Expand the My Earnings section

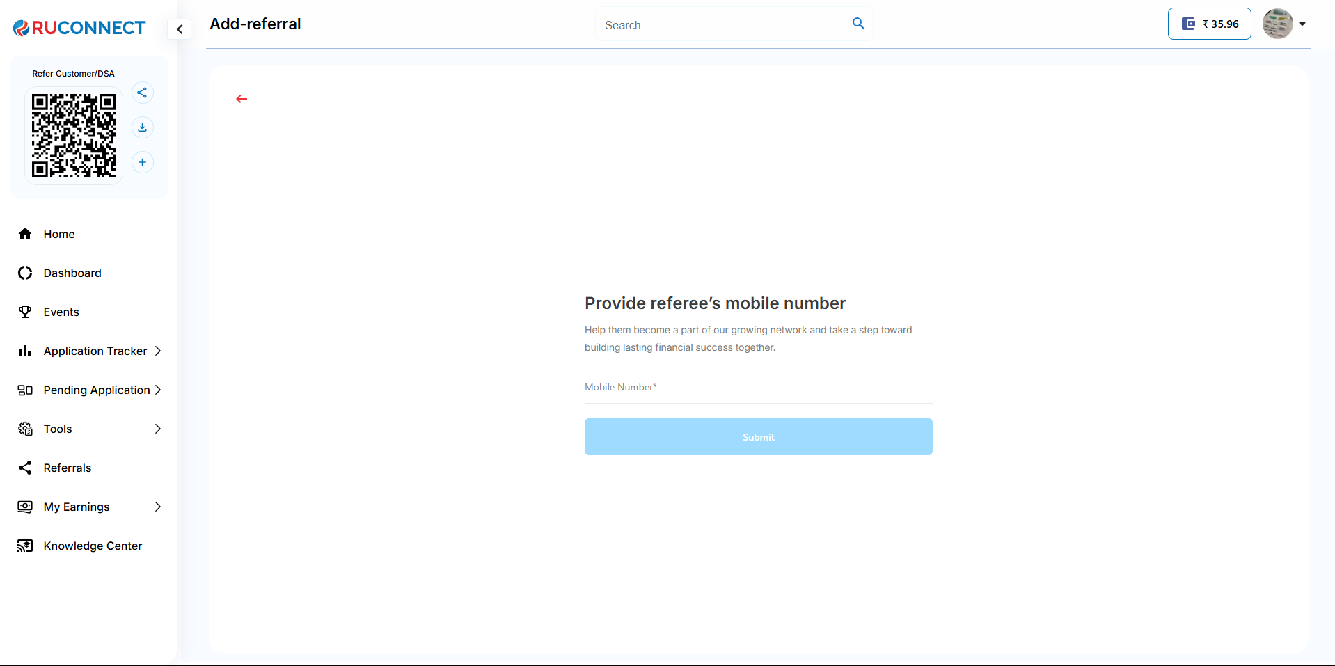tap(89, 507)
